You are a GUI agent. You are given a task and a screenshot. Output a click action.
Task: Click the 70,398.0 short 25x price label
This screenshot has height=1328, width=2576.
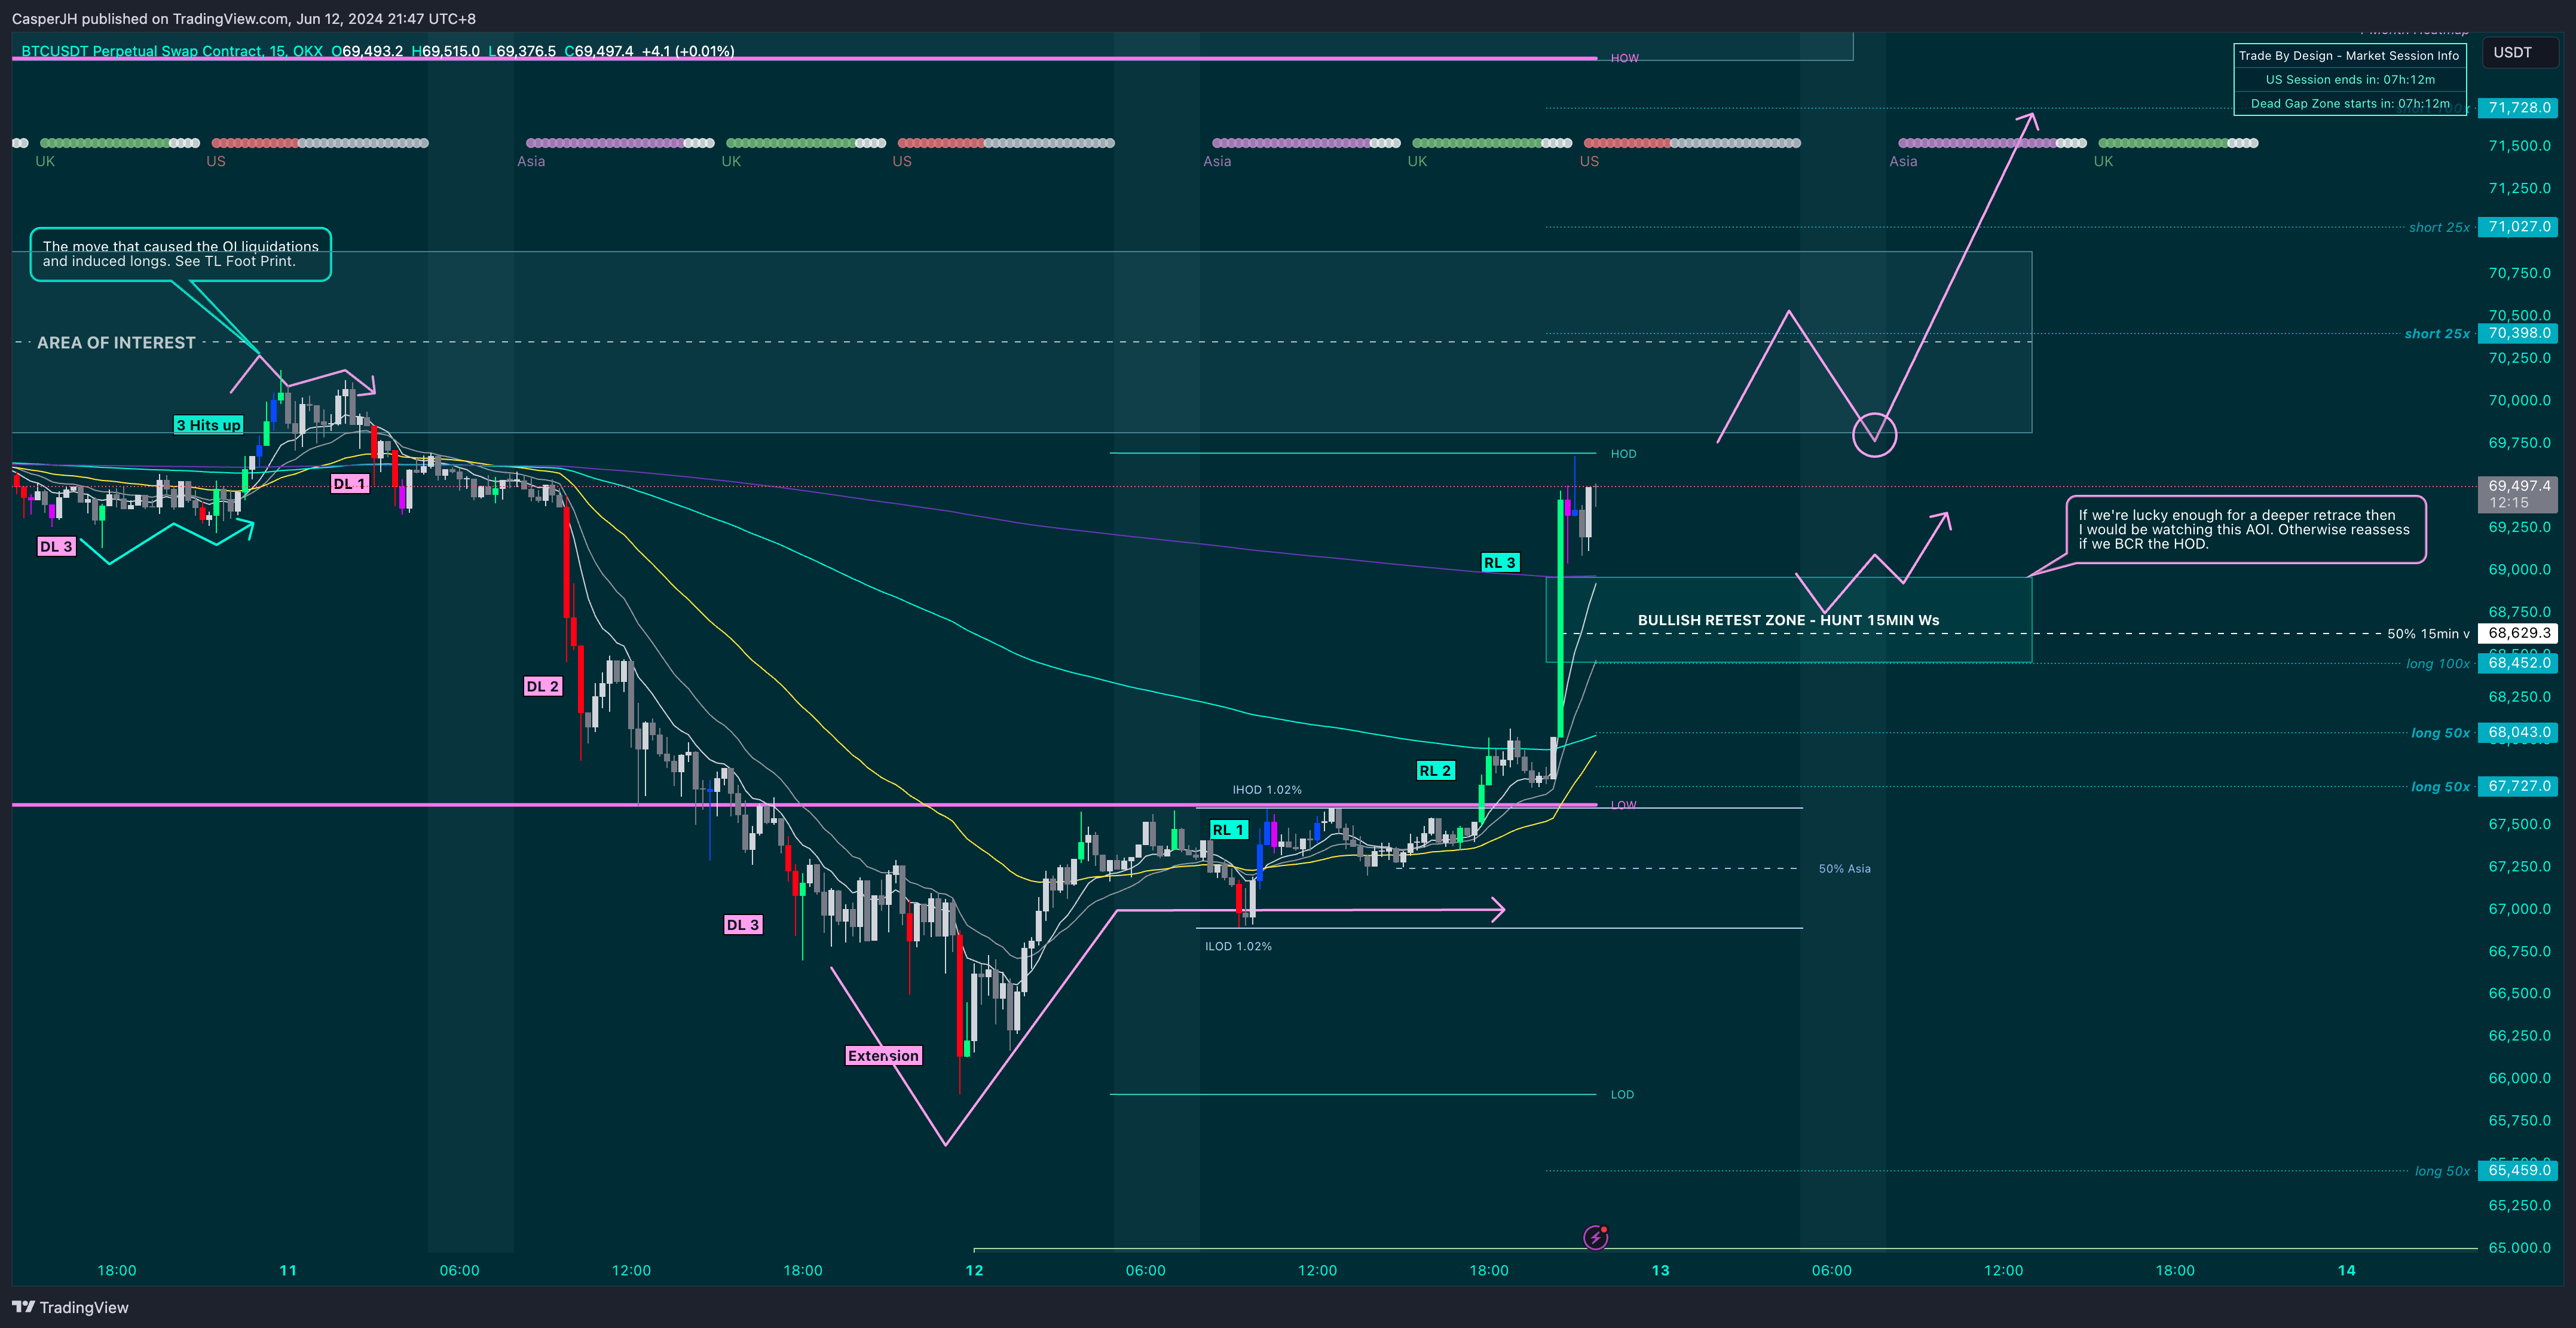click(x=2518, y=333)
